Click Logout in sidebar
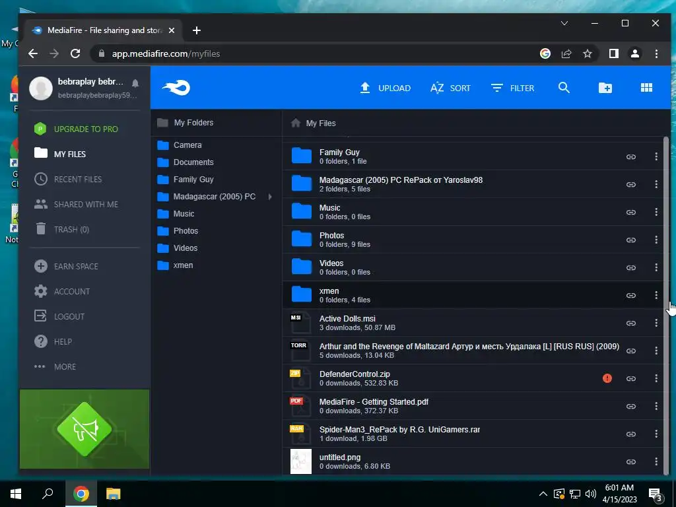Viewport: 676px width, 507px height. [59, 316]
